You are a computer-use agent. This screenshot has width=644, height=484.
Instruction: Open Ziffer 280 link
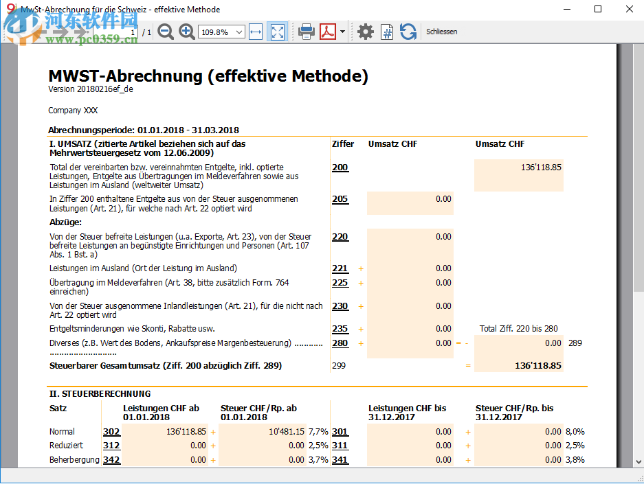(x=340, y=343)
